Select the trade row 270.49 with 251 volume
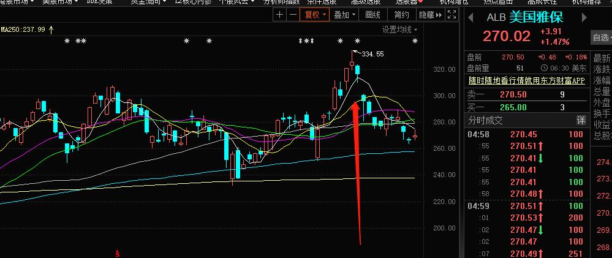Image resolution: width=612 pixels, height=258 pixels. [527, 254]
